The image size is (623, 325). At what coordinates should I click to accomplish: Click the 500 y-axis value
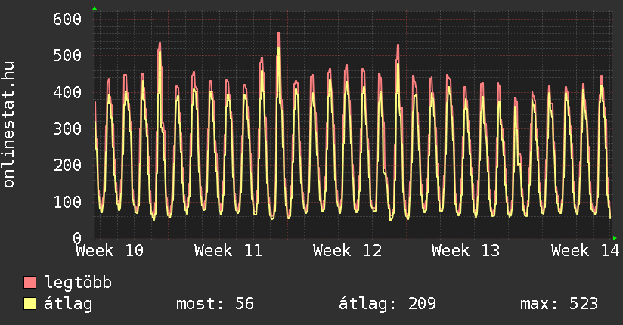[x=67, y=55]
